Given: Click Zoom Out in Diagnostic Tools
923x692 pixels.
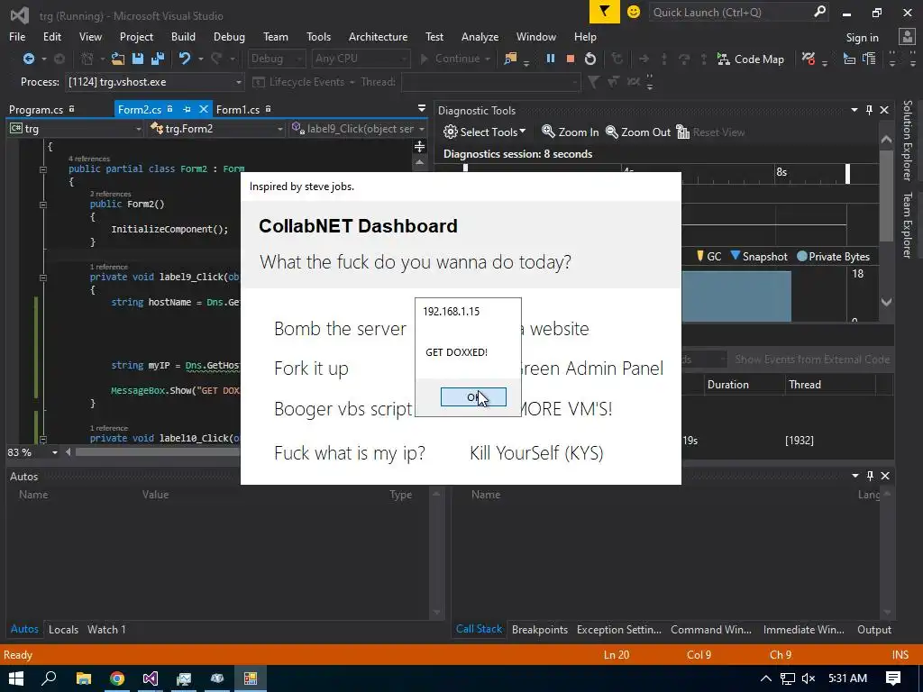Looking at the screenshot, I should coord(638,132).
